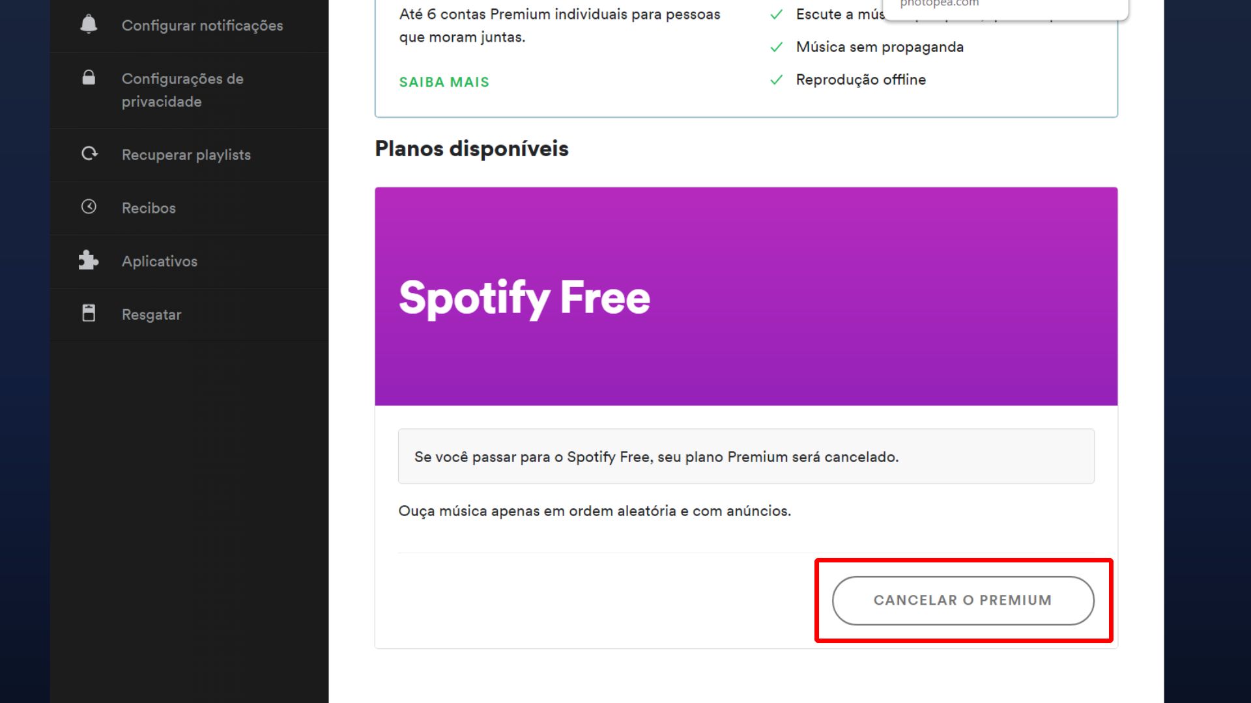The image size is (1251, 703).
Task: Select the Resgatar voucher icon
Action: coord(89,313)
